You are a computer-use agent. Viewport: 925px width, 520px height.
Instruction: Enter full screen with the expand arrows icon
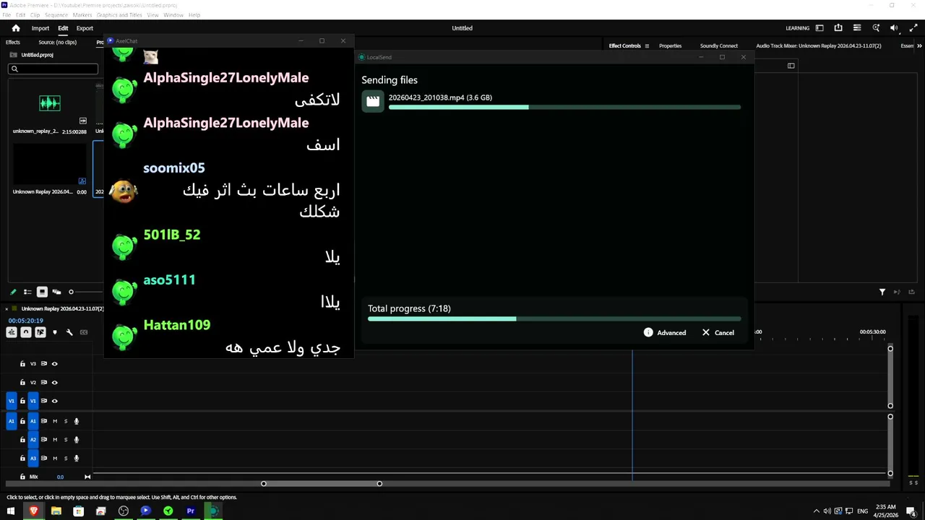point(912,28)
